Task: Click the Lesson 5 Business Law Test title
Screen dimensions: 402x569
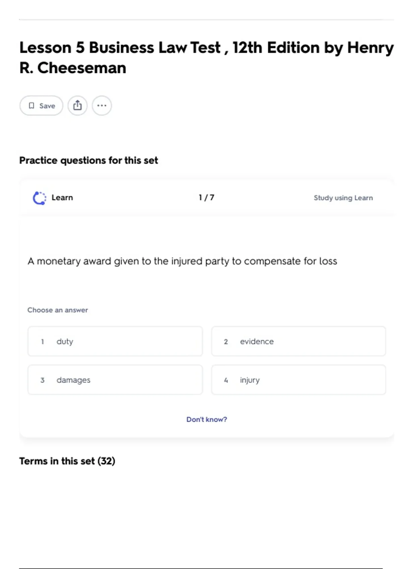Action: (206, 58)
